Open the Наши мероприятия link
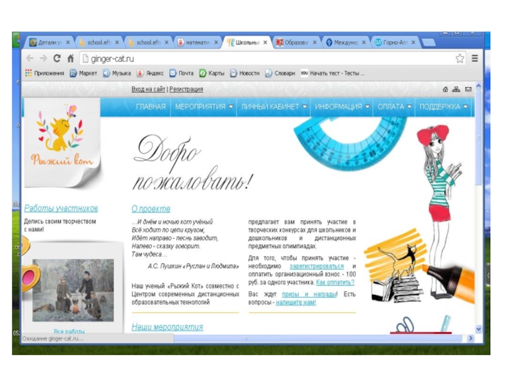 [167, 327]
